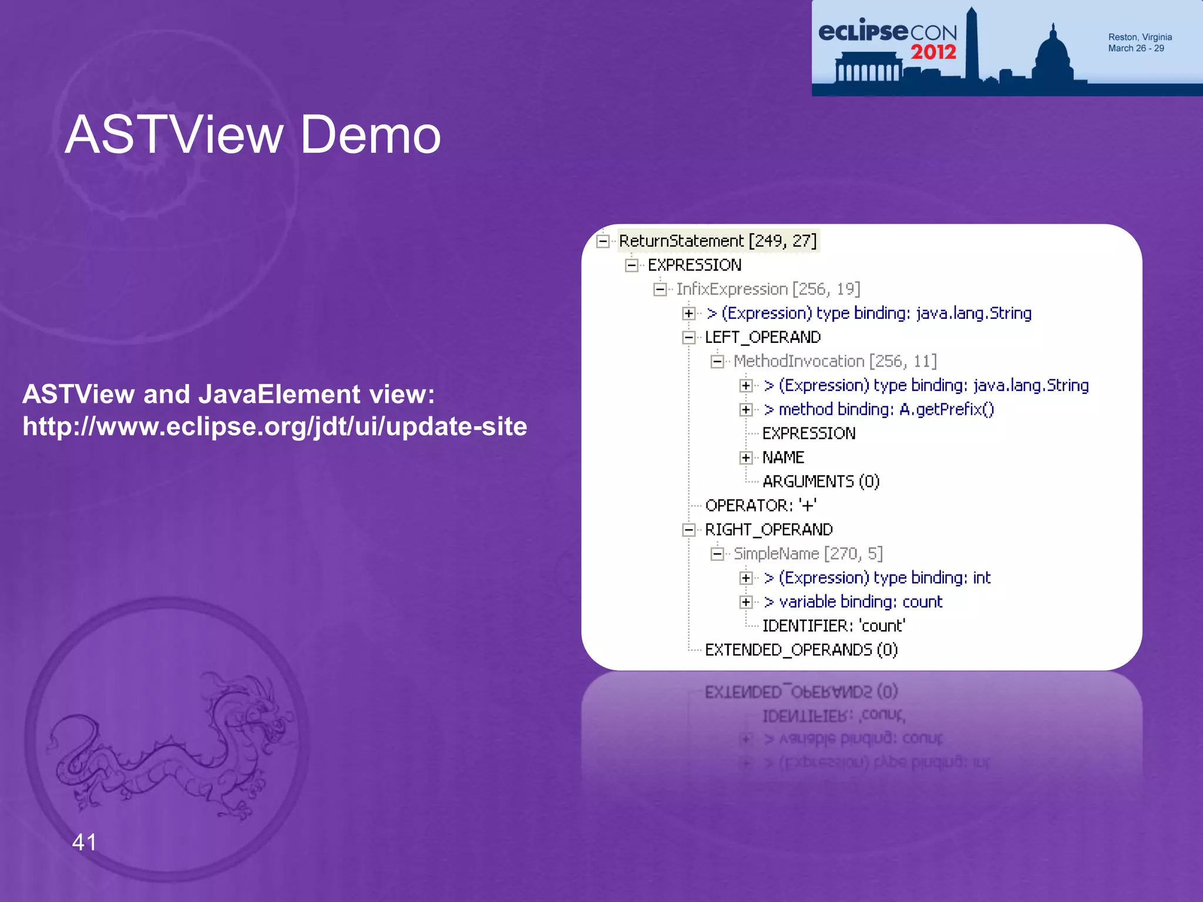
Task: Select the EXTENDED_OPERANDS (0) row
Action: tap(801, 650)
